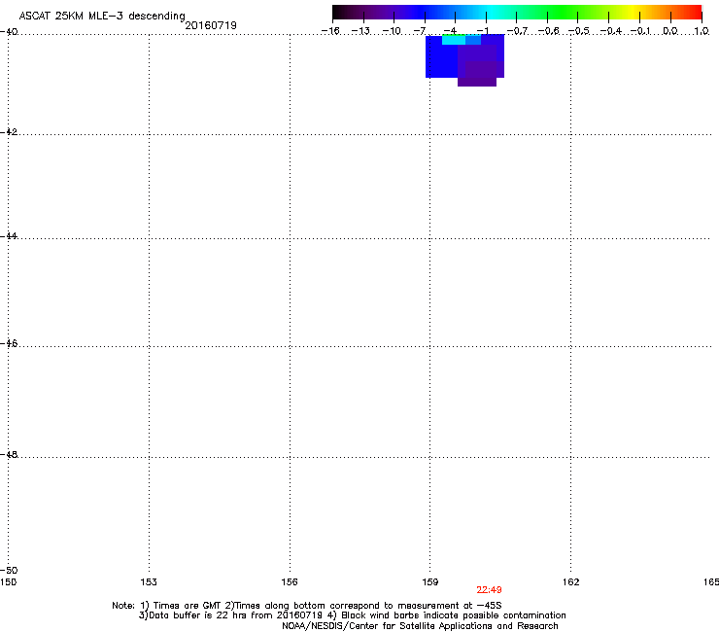Click the cyan data cell in the swath
The width and height of the screenshot is (719, 632).
point(454,40)
